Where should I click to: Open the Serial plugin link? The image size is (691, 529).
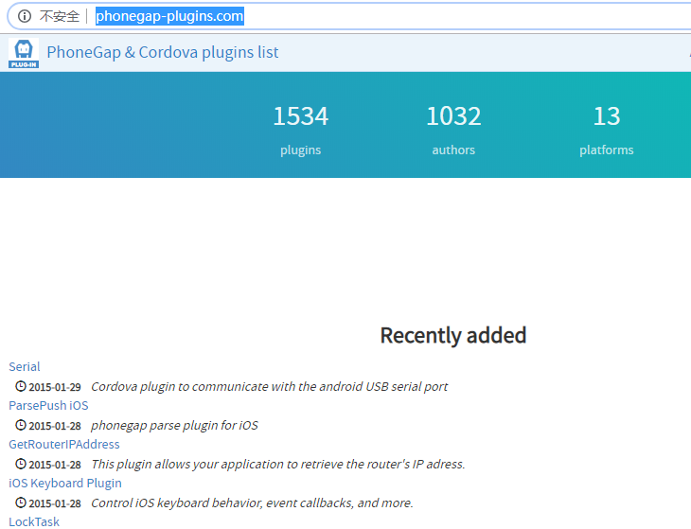point(25,367)
